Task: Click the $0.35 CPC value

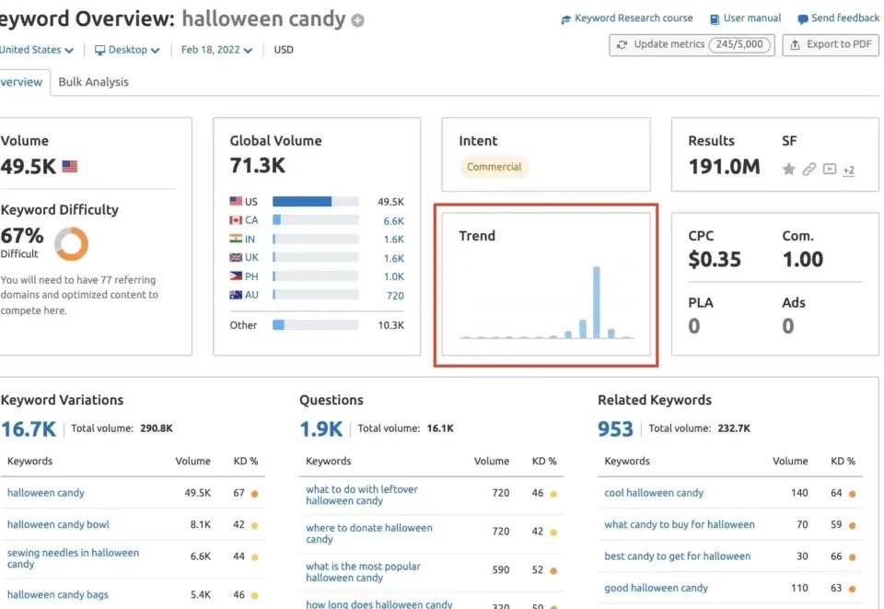Action: pos(715,260)
